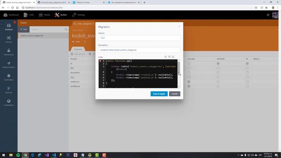Click the error marker on code line 1
Screen dimensions: 281x158
pyautogui.click(x=100, y=61)
